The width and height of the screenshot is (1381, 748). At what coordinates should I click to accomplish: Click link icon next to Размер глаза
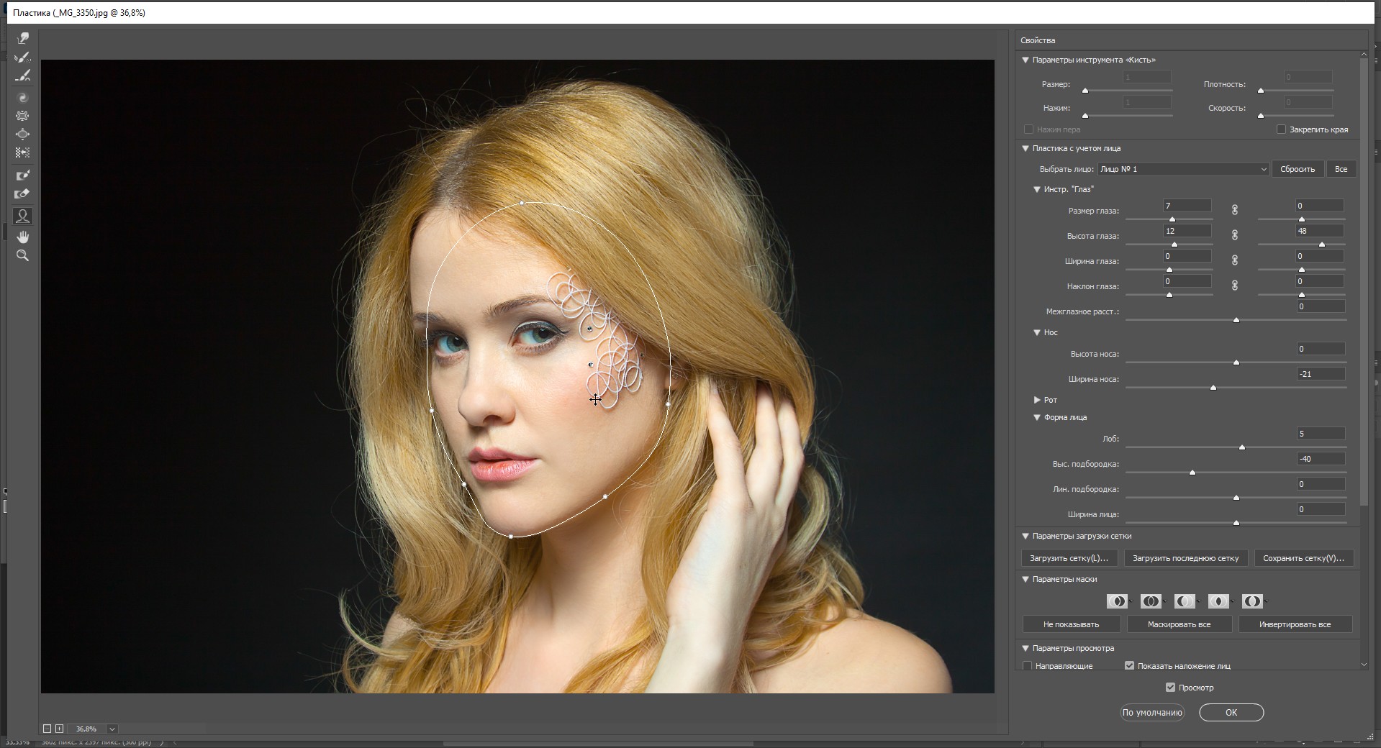coord(1234,210)
